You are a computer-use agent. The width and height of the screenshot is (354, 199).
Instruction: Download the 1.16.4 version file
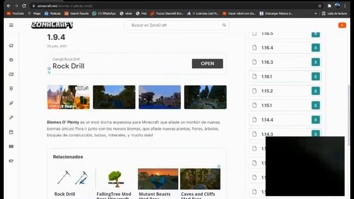click(x=316, y=48)
